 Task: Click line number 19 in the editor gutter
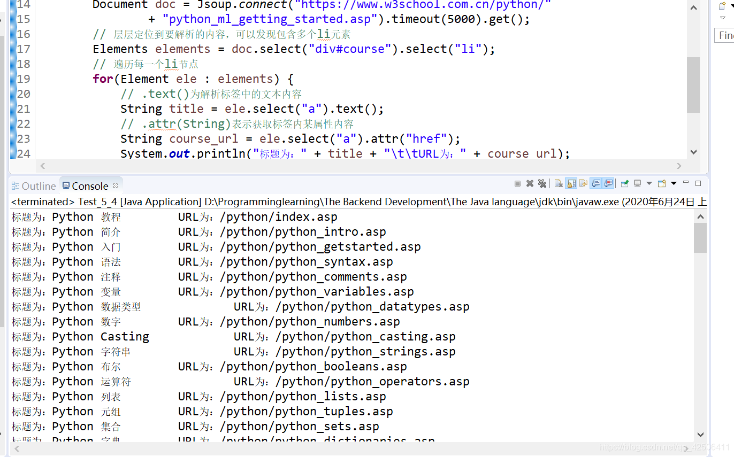[24, 79]
